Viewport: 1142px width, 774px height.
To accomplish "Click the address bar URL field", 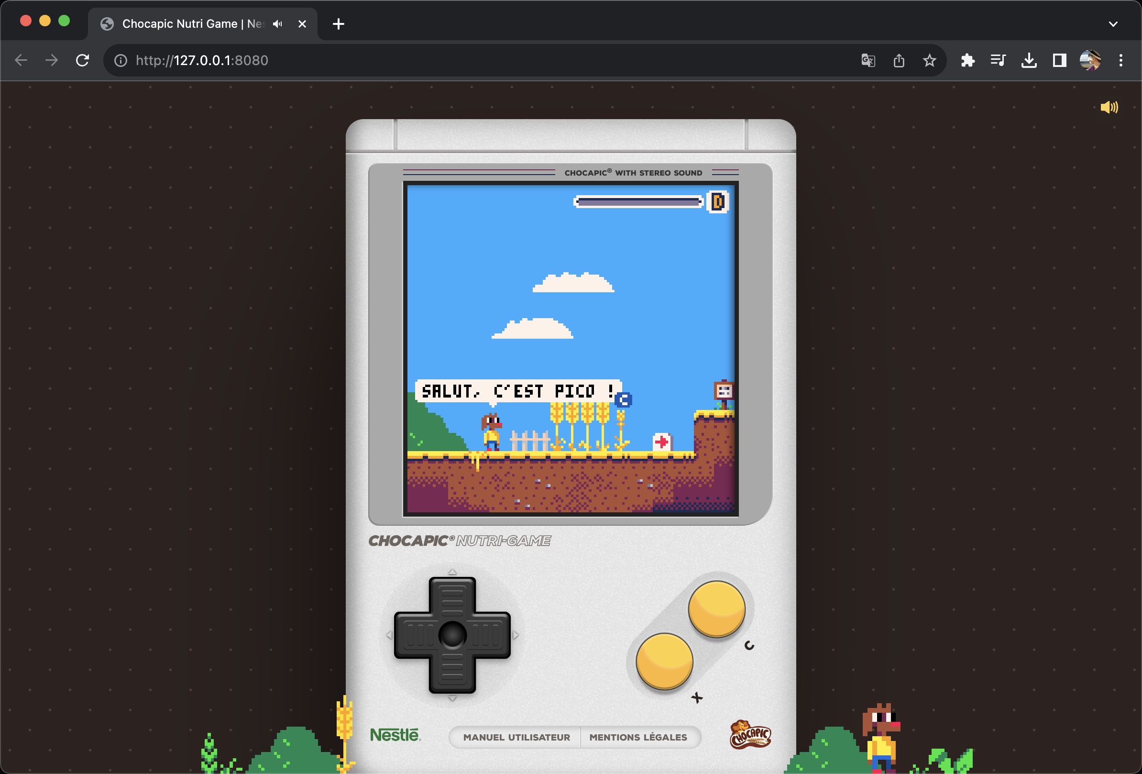I will coord(442,60).
